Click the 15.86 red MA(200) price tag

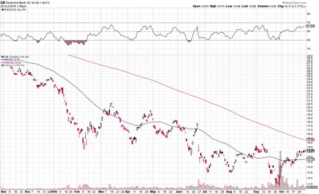310,140
